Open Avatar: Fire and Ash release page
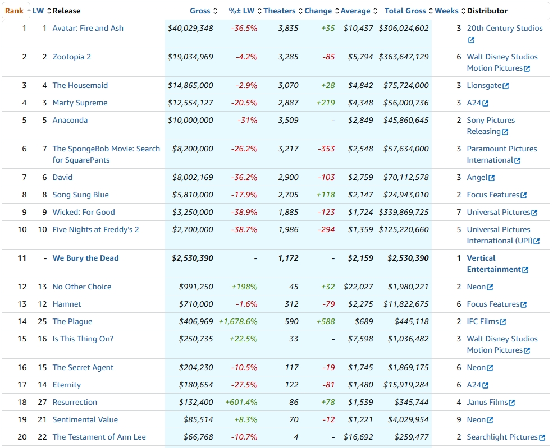 [88, 28]
